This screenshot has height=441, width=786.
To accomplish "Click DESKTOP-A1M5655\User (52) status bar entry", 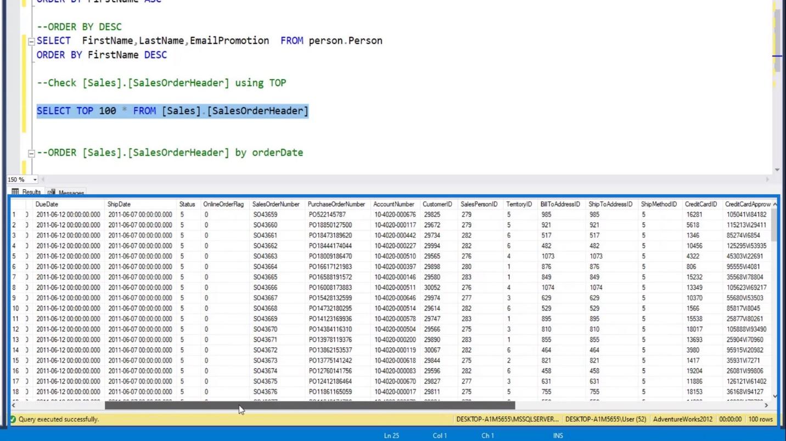I will 605,419.
